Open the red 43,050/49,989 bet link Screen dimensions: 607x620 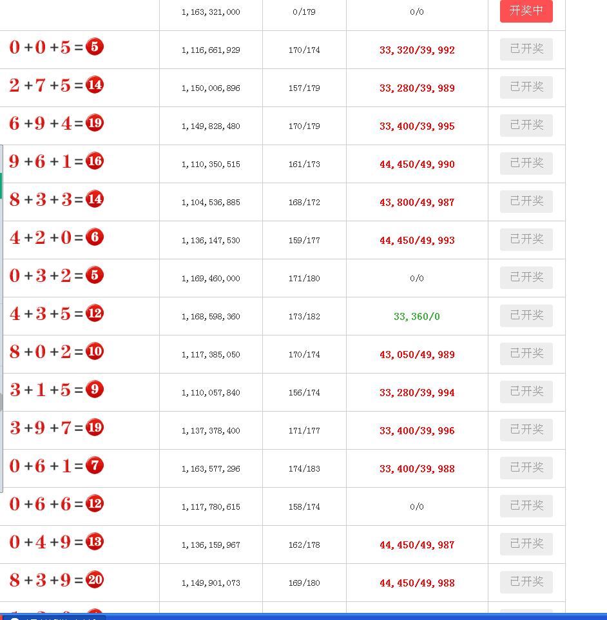click(x=417, y=355)
